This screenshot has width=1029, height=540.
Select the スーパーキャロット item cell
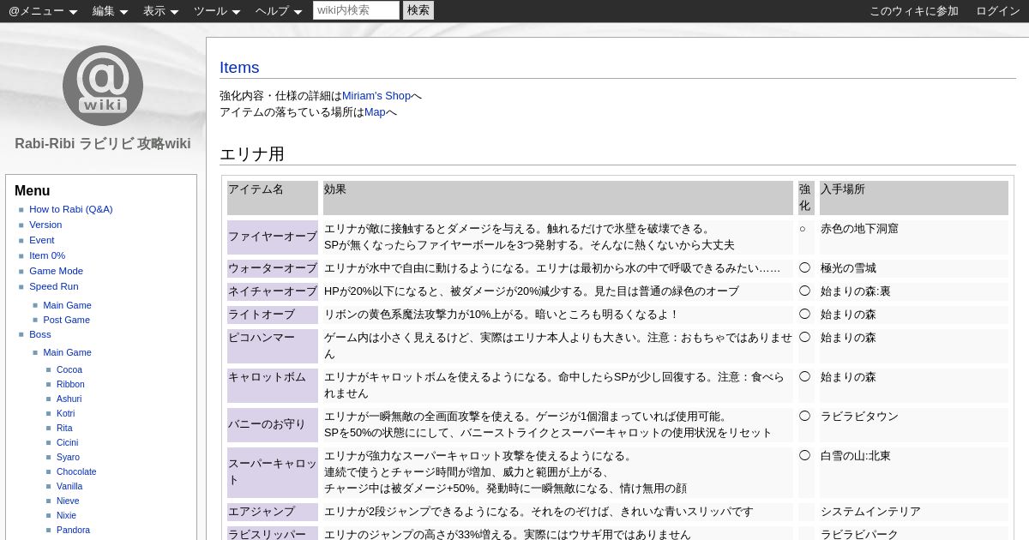pyautogui.click(x=273, y=472)
